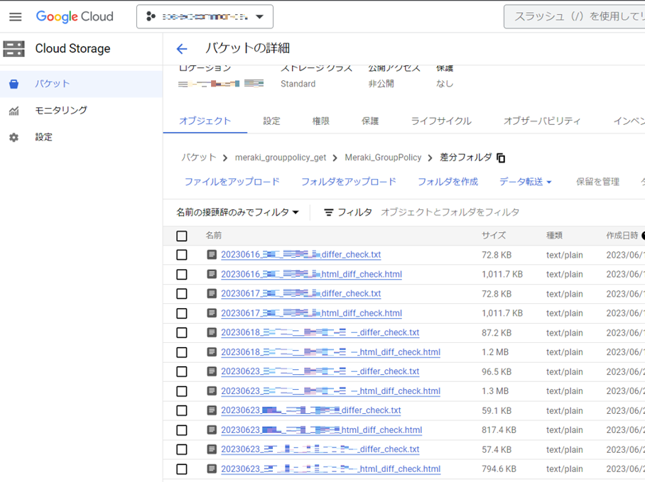The image size is (645, 482).
Task: Click file icon of 817.4 KB row
Action: [212, 429]
